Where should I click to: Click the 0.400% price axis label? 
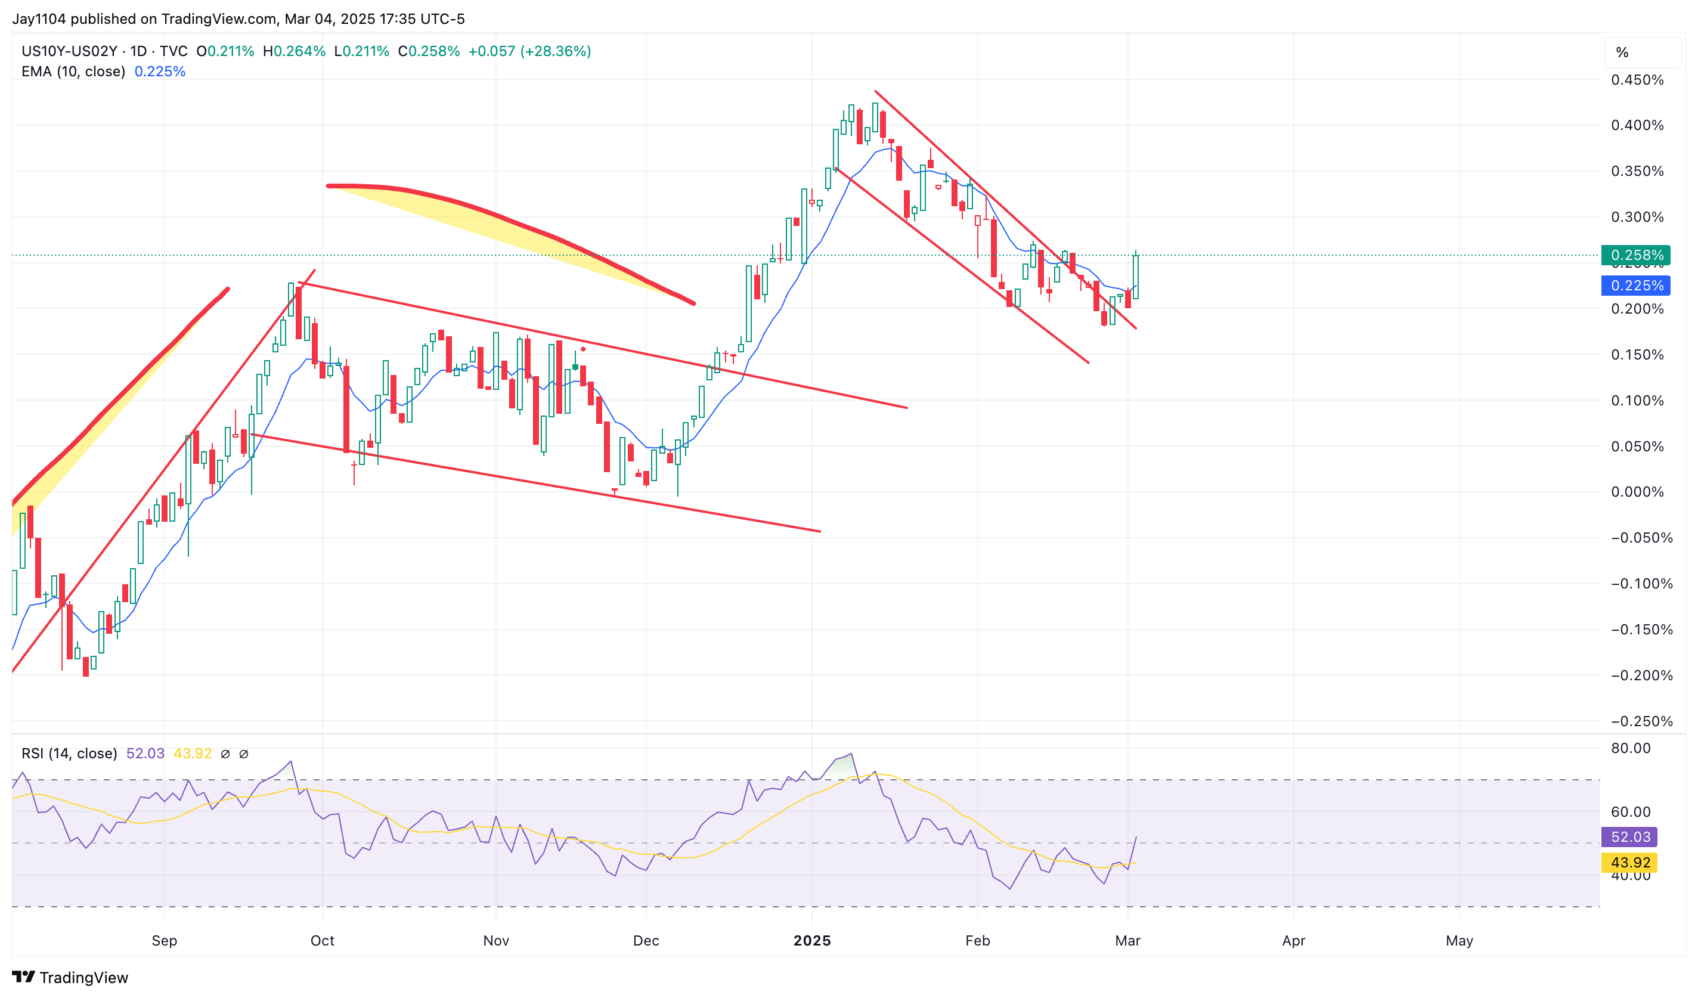click(1637, 125)
